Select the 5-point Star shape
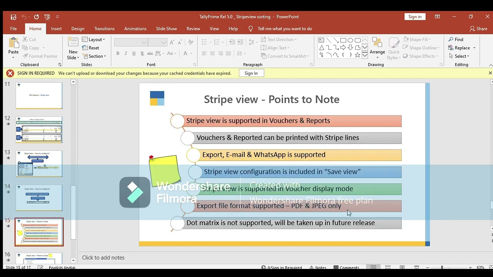Image resolution: width=493 pixels, height=277 pixels. (358, 55)
